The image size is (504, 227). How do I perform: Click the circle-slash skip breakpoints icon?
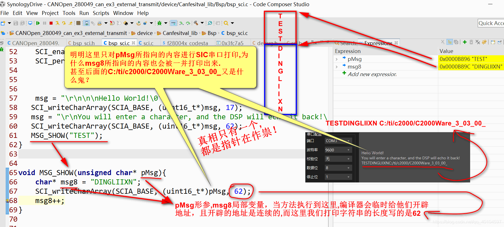[x=210, y=23]
